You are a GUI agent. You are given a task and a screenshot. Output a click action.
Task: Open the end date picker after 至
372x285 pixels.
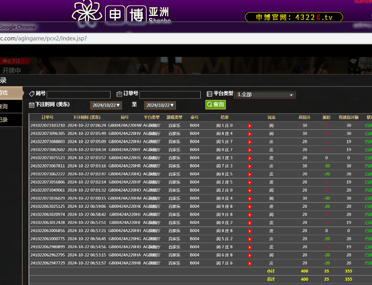click(x=160, y=105)
